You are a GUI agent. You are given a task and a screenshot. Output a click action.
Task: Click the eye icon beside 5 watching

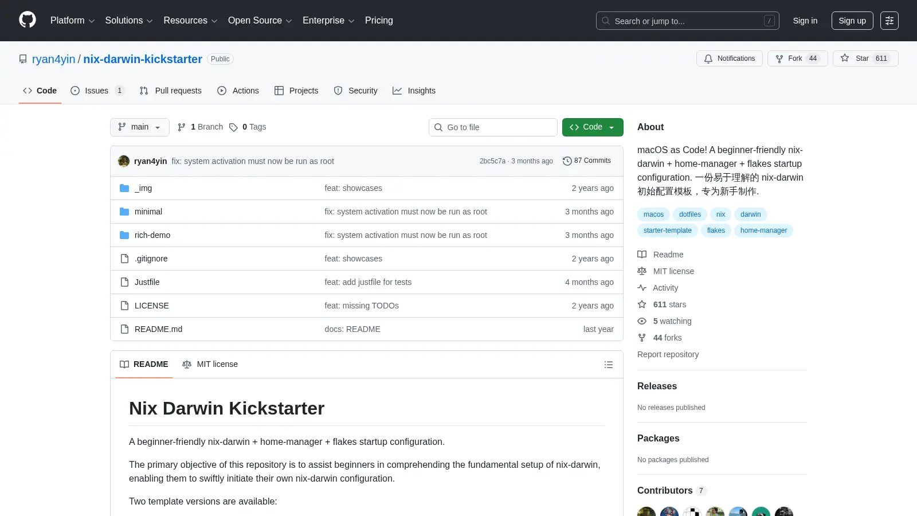point(642,321)
